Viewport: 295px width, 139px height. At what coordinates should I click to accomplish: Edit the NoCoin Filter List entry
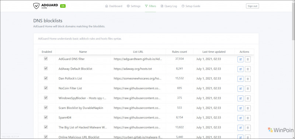(240, 88)
